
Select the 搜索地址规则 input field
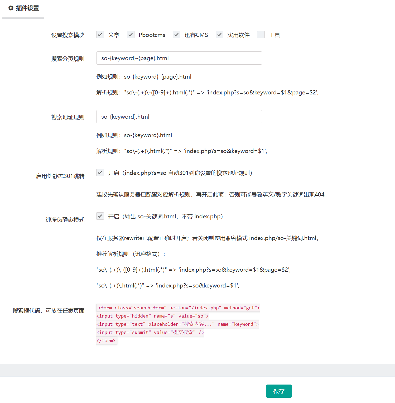click(x=179, y=117)
